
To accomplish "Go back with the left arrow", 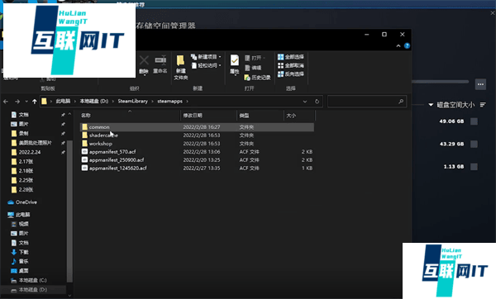I will (x=6, y=102).
